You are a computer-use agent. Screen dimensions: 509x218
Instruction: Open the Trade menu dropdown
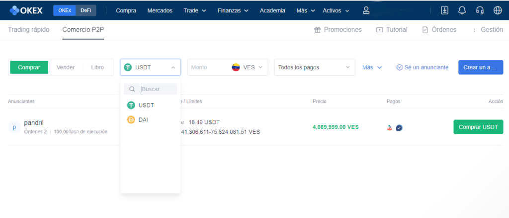click(195, 10)
